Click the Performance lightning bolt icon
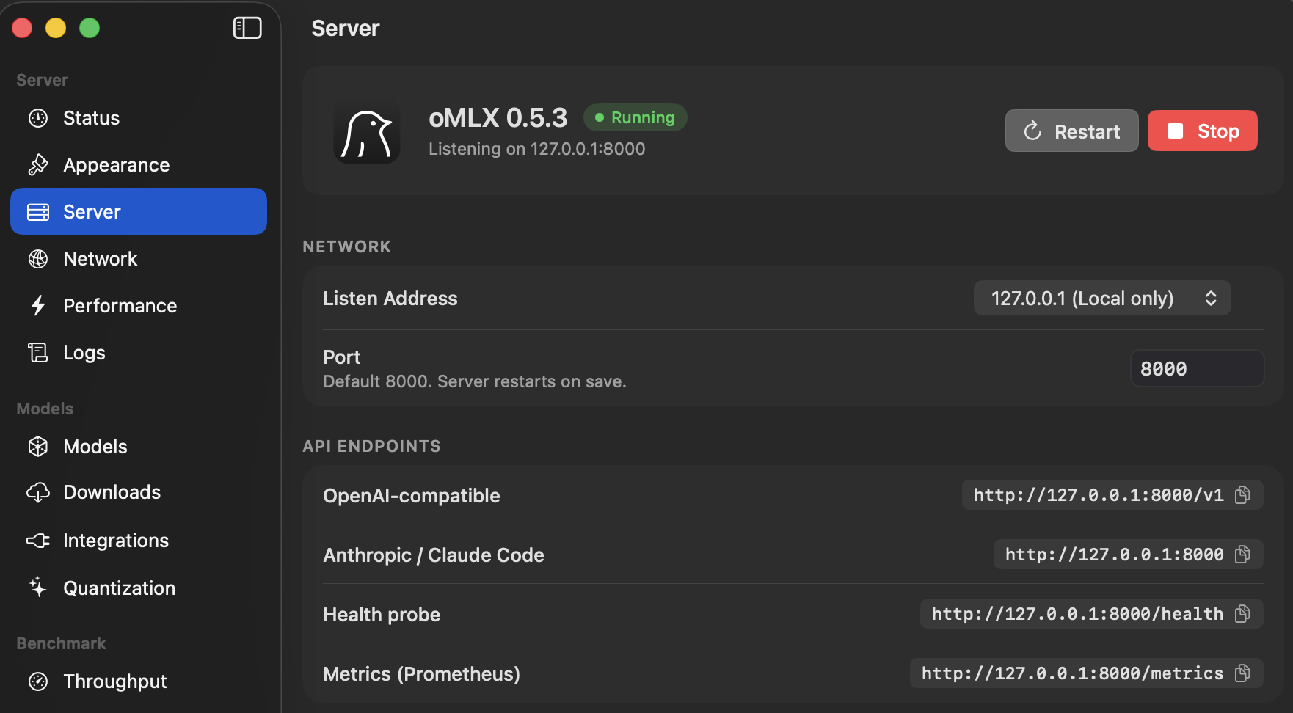Image resolution: width=1293 pixels, height=713 pixels. coord(38,306)
